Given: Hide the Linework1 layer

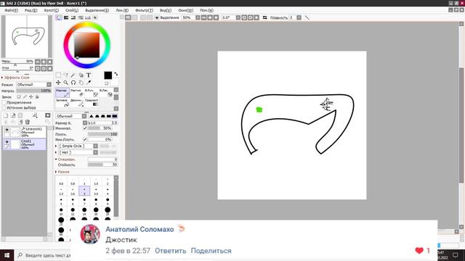Looking at the screenshot, I should point(7,130).
